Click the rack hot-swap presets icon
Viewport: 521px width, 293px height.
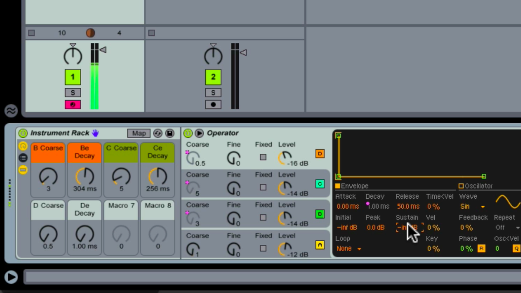tap(157, 133)
